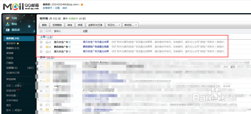Click the attachment paperclip of the unread mail
Viewport: 251px width, 114px height.
tap(50, 47)
